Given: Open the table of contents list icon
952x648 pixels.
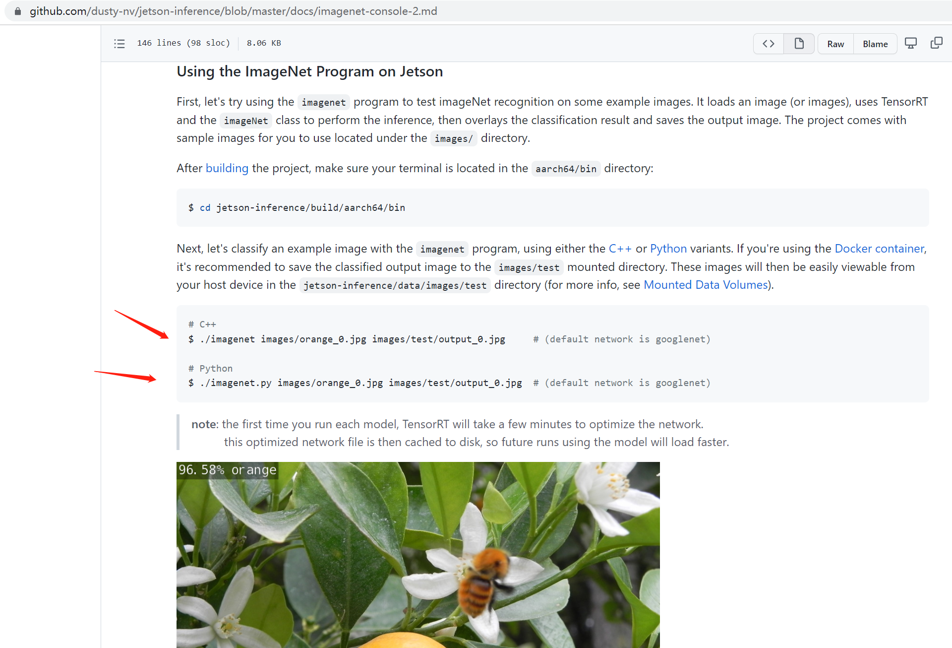Looking at the screenshot, I should 119,44.
